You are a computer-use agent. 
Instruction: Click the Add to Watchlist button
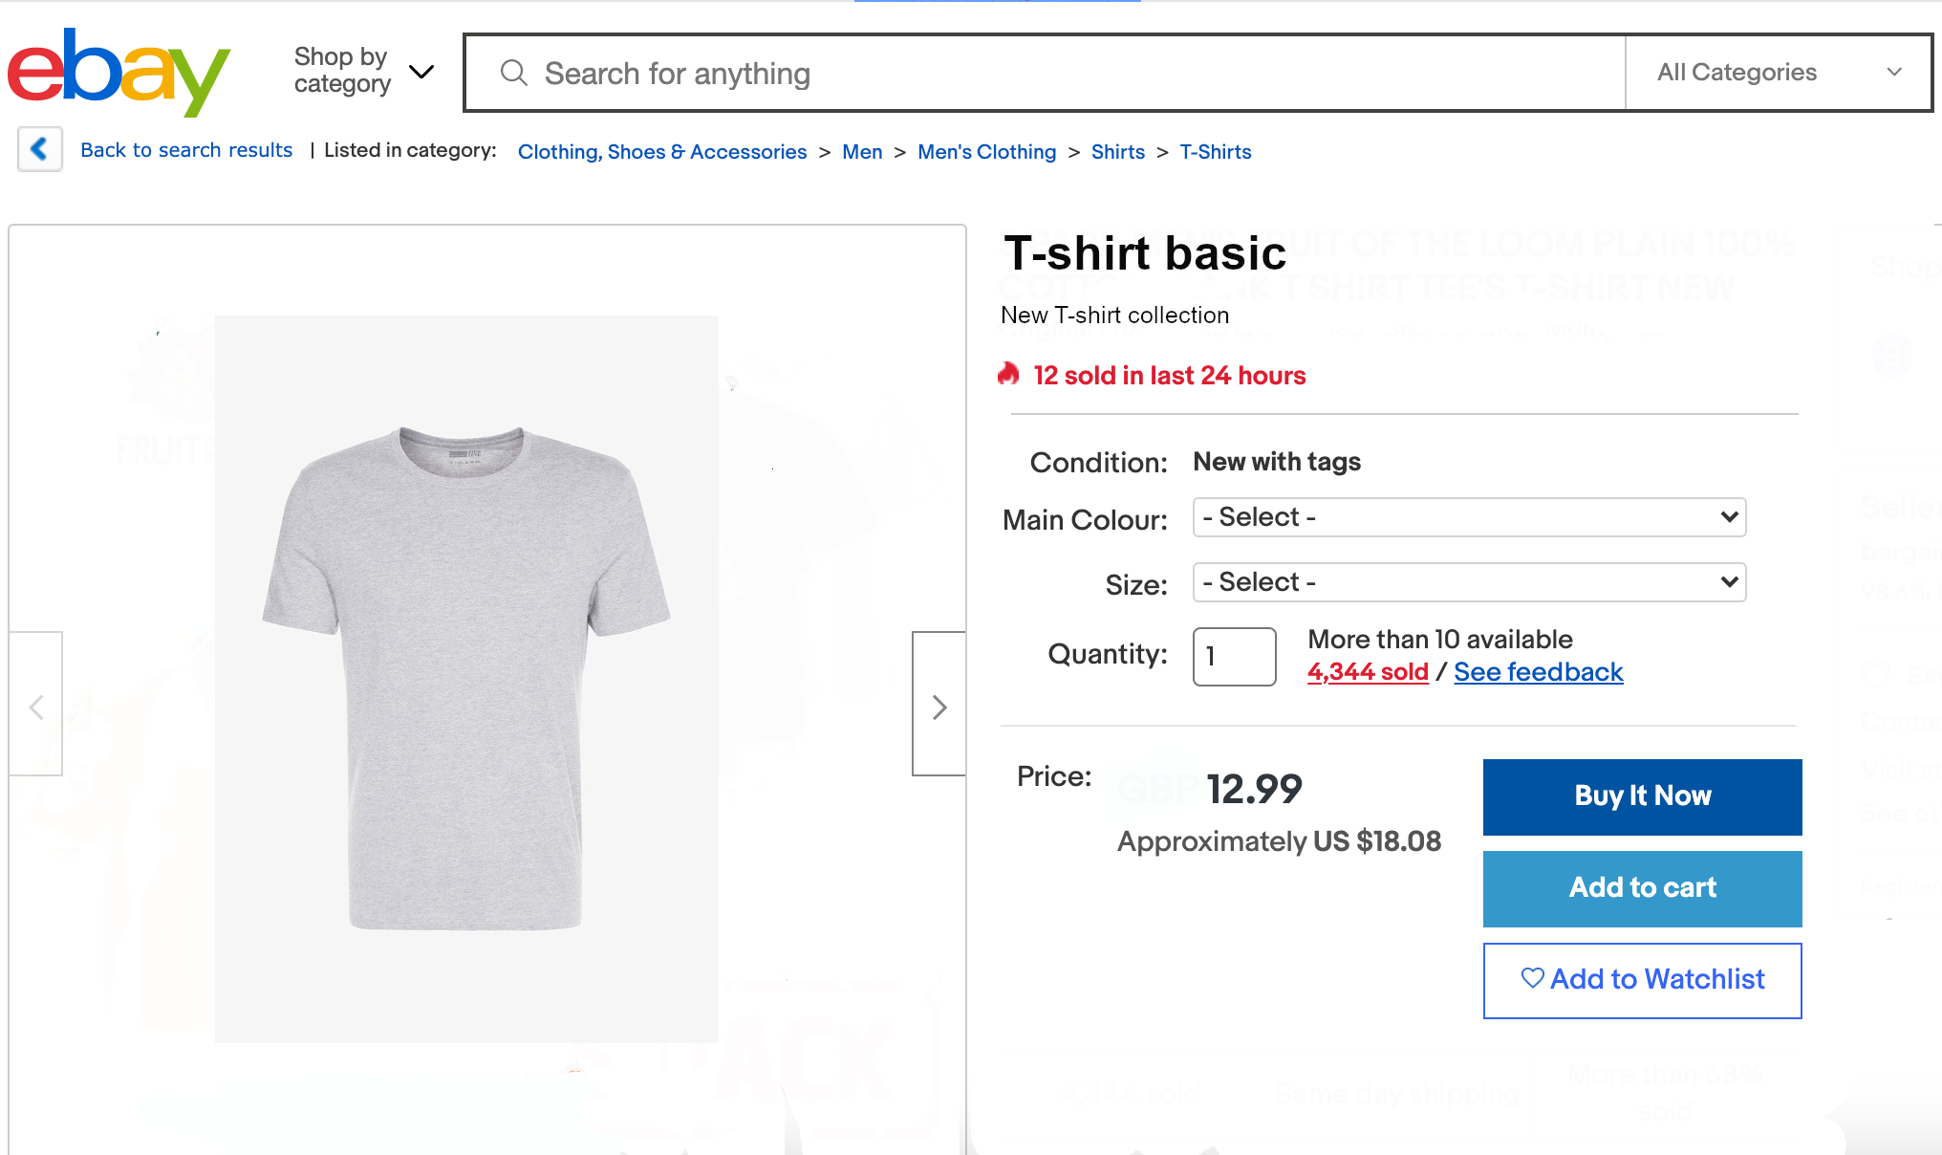tap(1642, 980)
